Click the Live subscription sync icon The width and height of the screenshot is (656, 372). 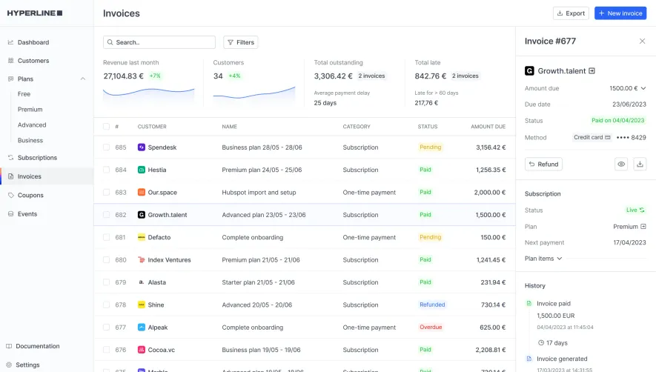click(x=642, y=210)
